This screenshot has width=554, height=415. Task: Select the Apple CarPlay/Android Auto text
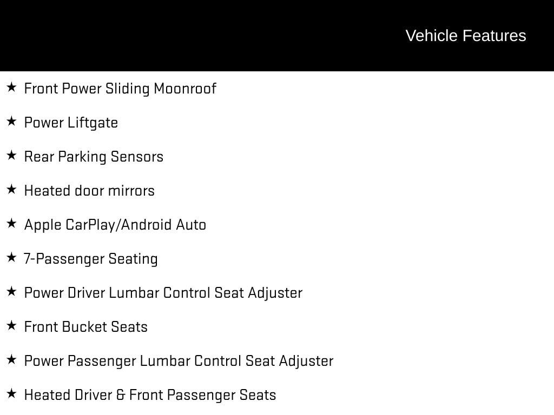115,225
